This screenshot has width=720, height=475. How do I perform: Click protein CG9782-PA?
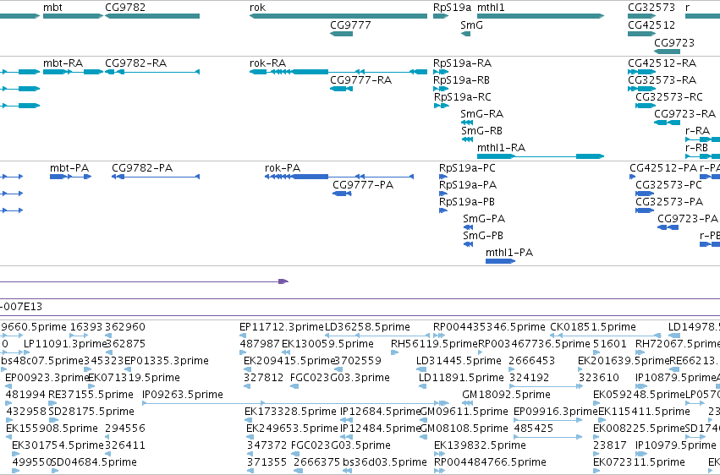click(x=156, y=177)
